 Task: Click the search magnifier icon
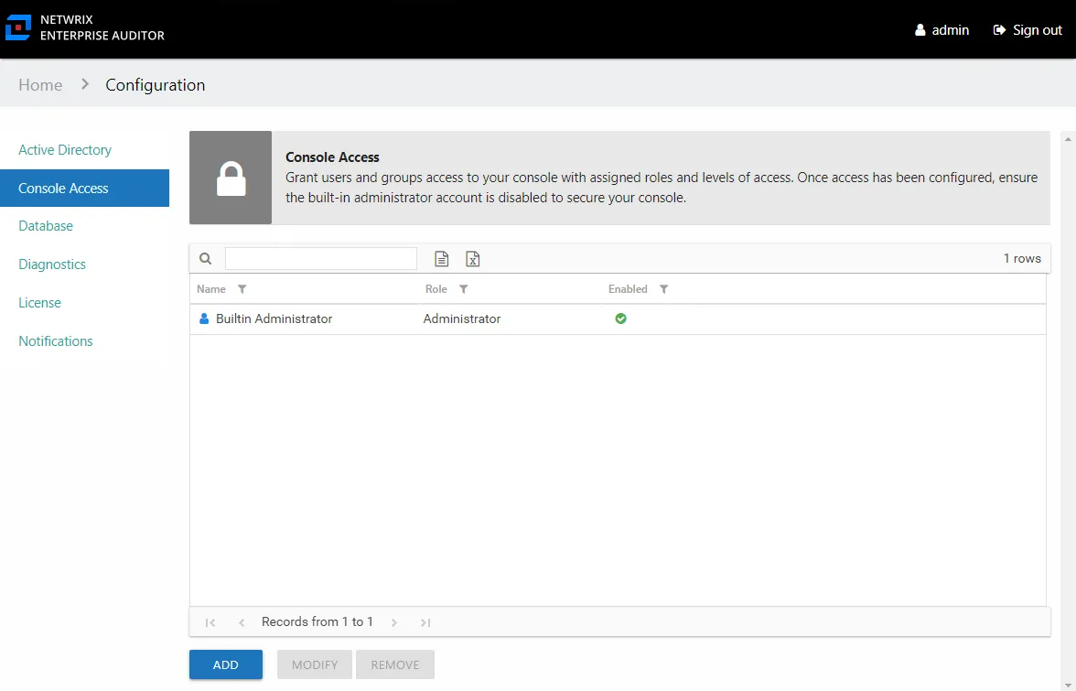(205, 259)
